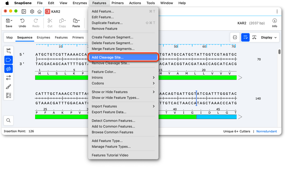This screenshot has width=285, height=170.
Task: Open the Apple menu
Action: click(x=7, y=3)
